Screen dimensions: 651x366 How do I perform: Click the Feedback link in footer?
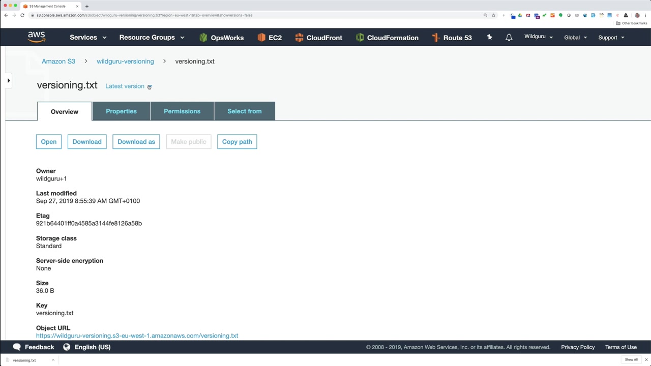[x=40, y=347]
